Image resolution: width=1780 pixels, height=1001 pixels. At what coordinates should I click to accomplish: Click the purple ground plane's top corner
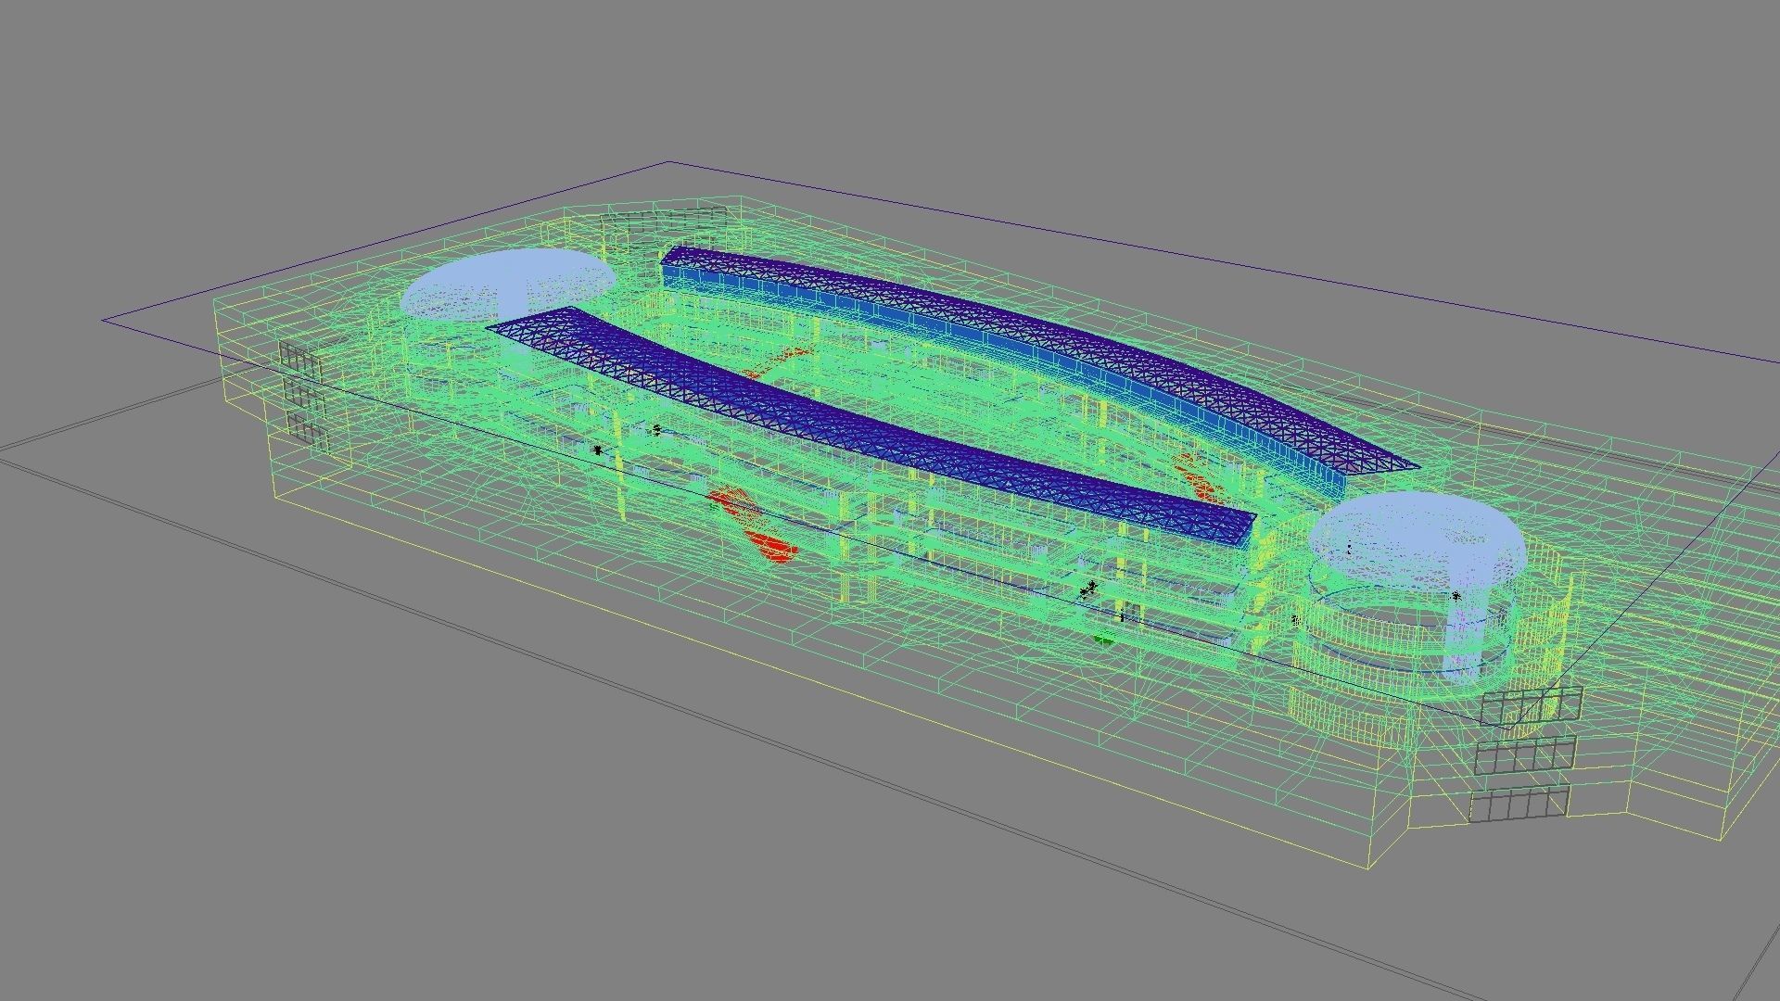669,163
